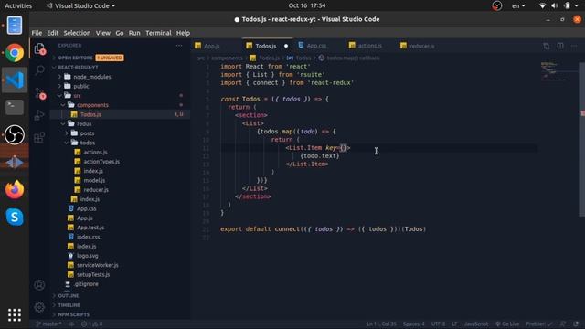Click UTF-8 encoding in status bar
Viewport: 585px width, 329px height.
point(438,324)
